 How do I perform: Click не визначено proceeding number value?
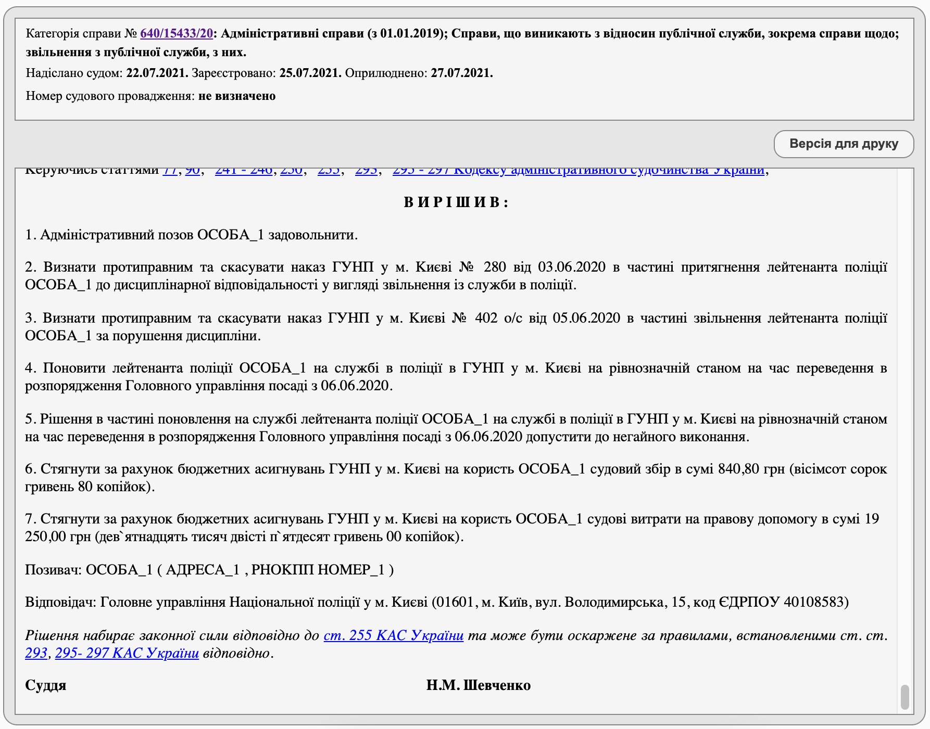click(237, 96)
